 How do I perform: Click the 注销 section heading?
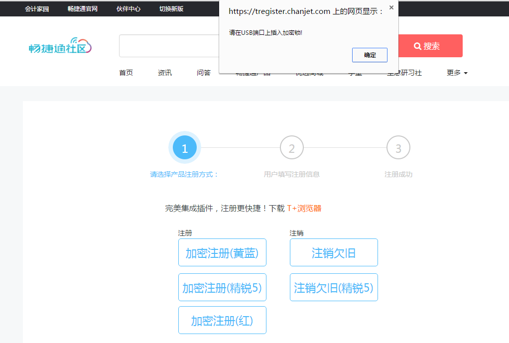tap(296, 233)
